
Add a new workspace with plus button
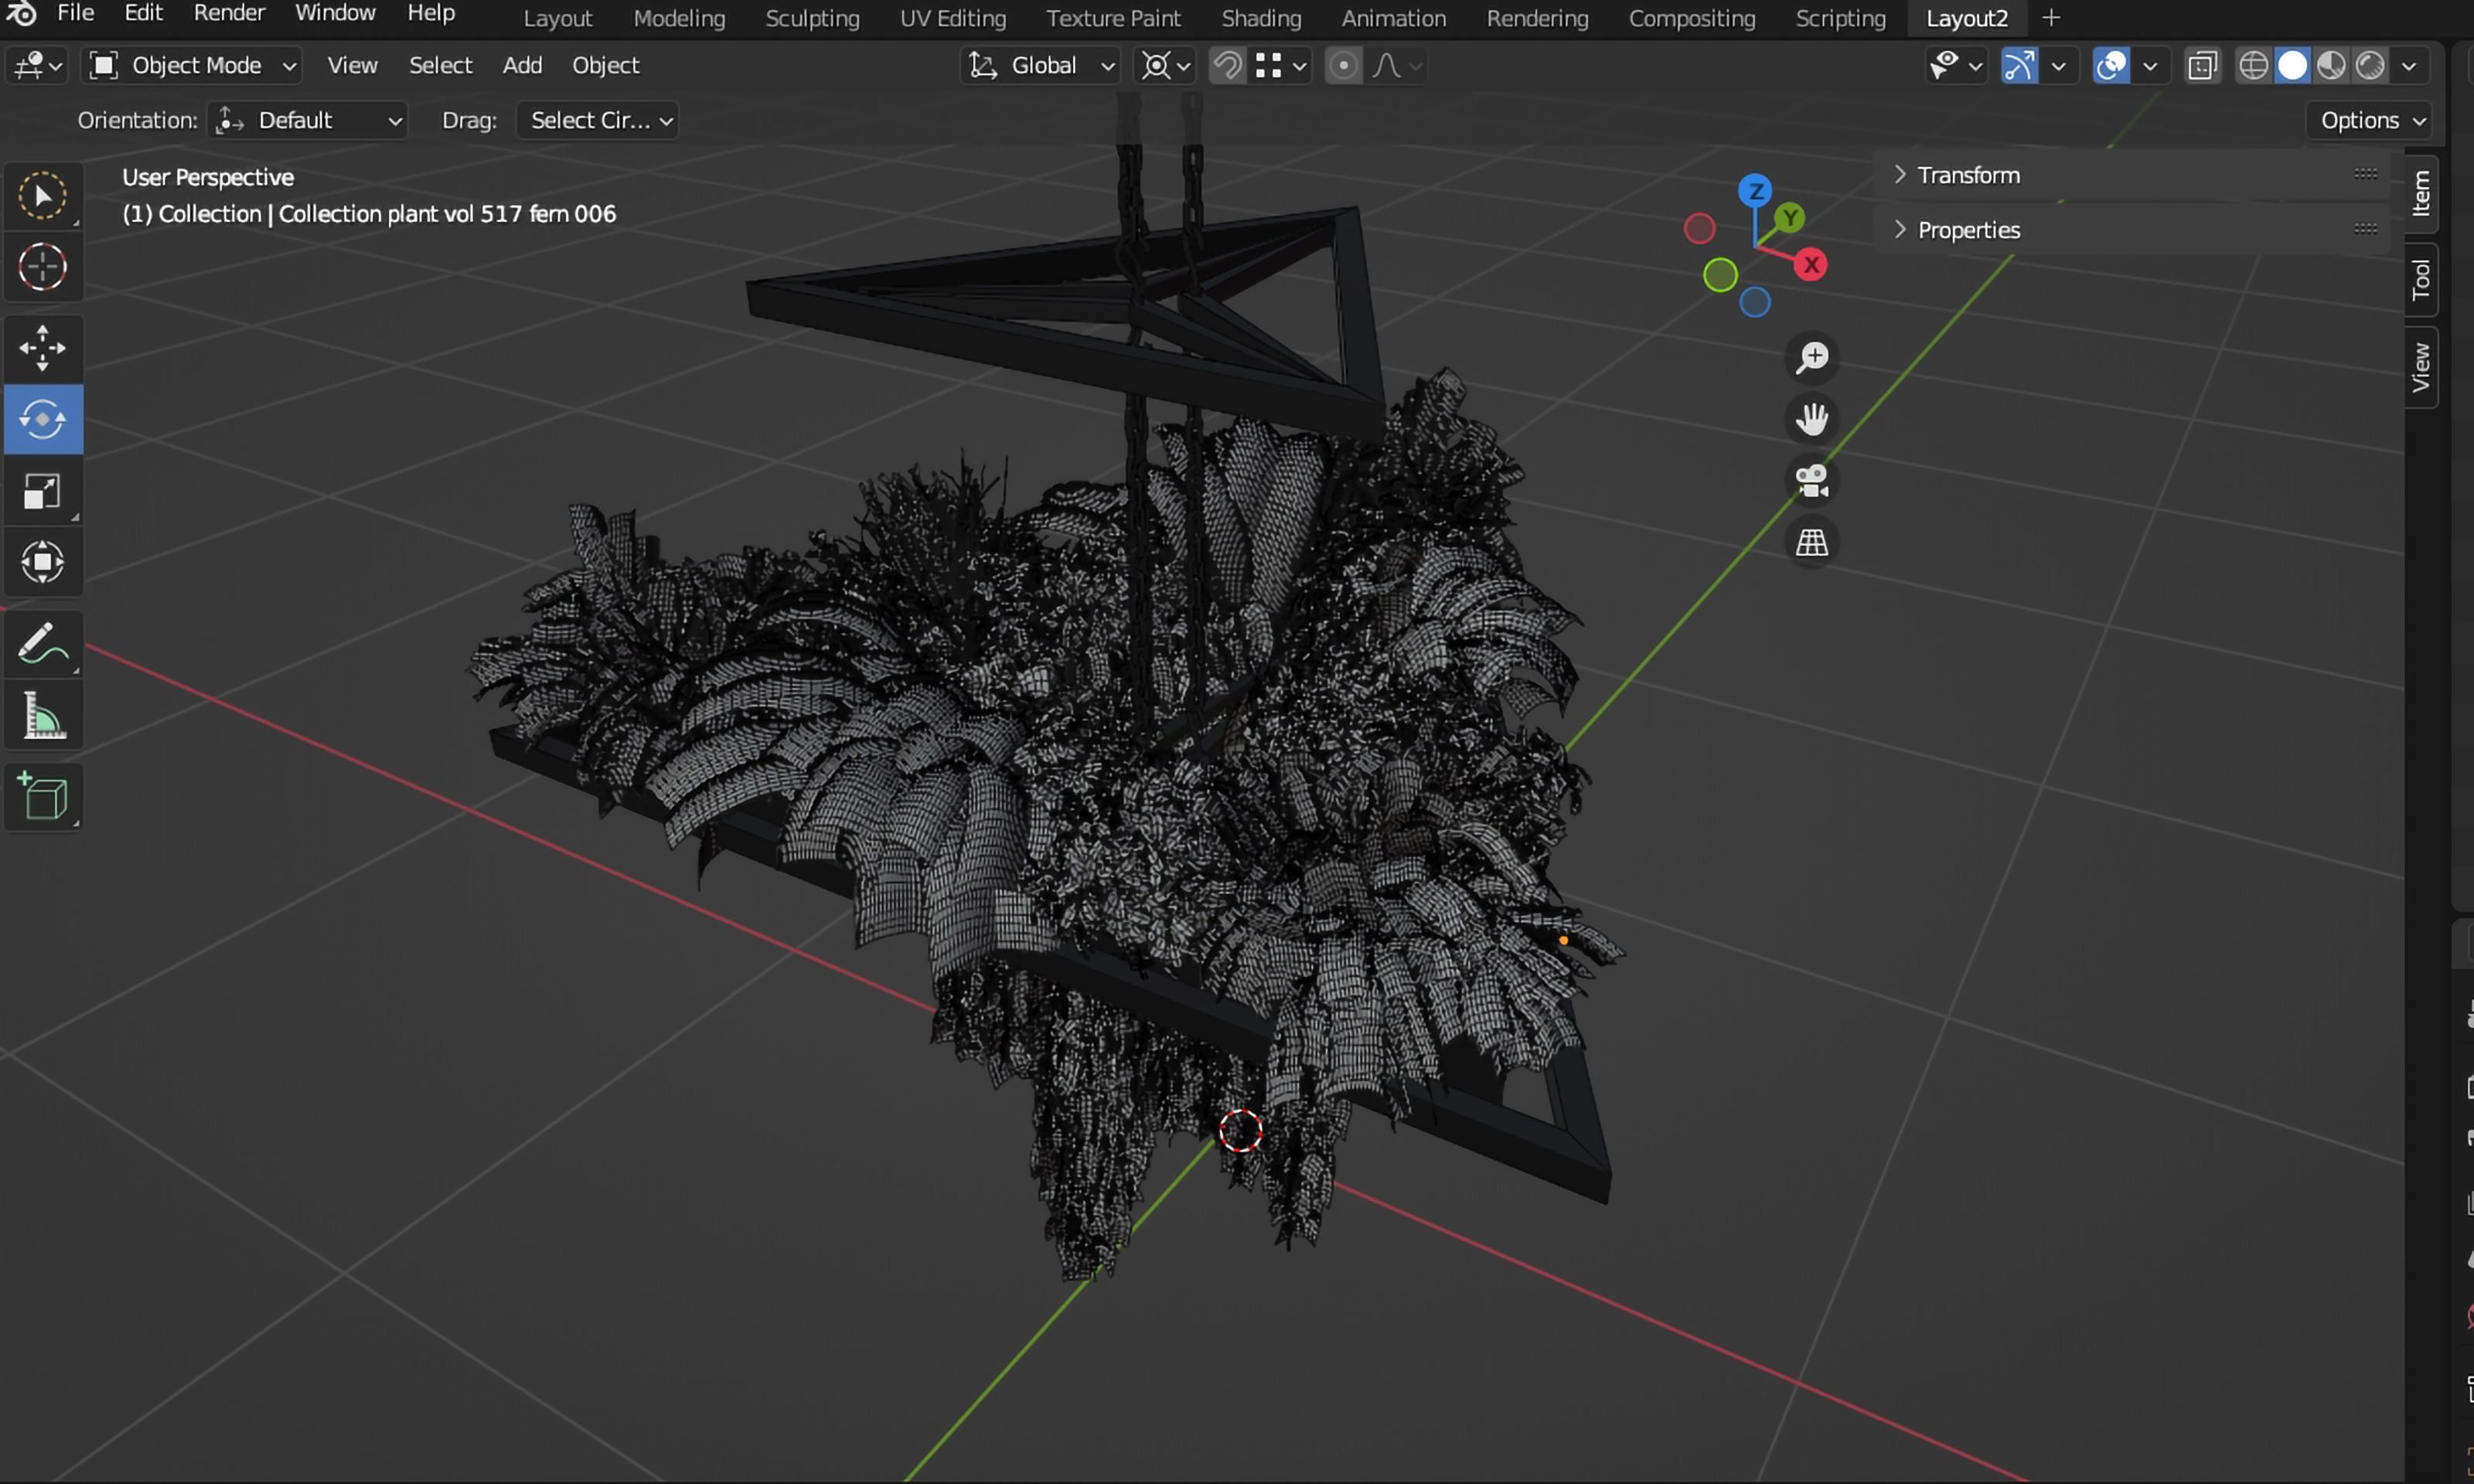pos(2051,18)
